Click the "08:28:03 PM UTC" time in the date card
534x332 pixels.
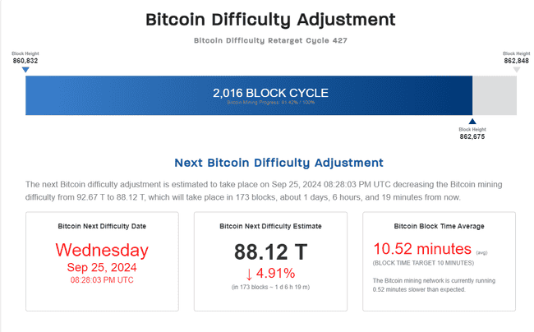pyautogui.click(x=102, y=280)
